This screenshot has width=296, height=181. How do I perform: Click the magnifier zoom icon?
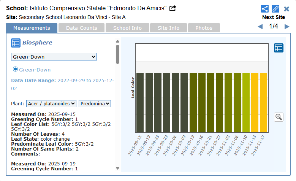279,117
